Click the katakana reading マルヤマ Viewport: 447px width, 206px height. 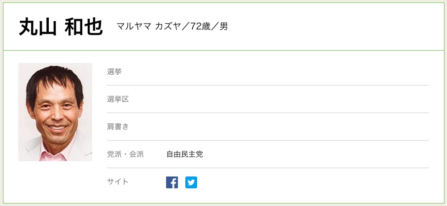[133, 27]
